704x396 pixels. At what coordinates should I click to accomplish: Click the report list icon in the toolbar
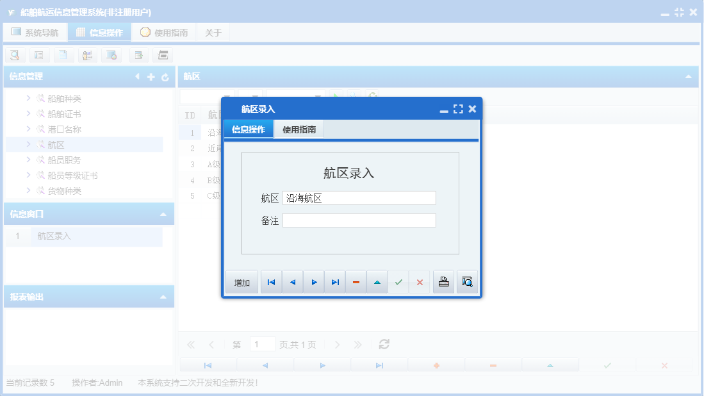click(38, 55)
